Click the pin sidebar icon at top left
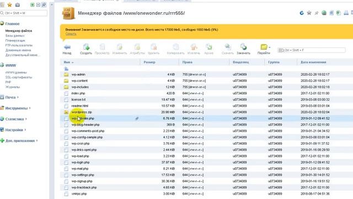353x199 pixels. pyautogui.click(x=44, y=5)
